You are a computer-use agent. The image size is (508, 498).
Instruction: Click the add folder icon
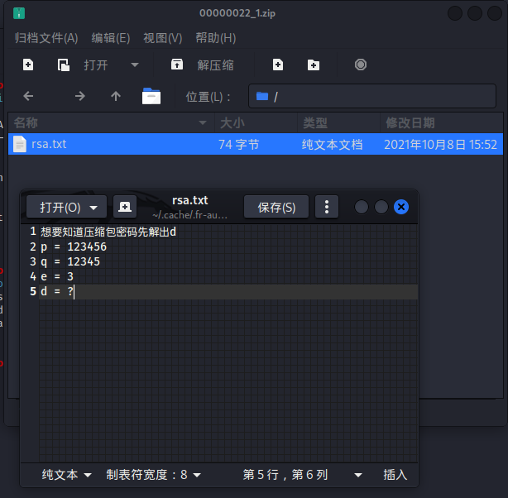pyautogui.click(x=314, y=65)
